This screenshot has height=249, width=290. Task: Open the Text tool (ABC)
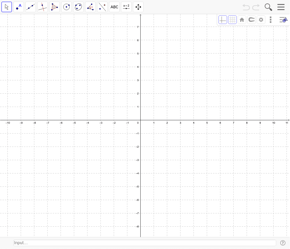pos(114,7)
